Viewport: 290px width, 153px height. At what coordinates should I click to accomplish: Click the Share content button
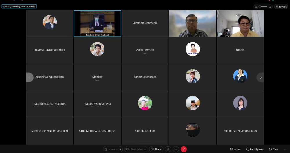click(156, 149)
